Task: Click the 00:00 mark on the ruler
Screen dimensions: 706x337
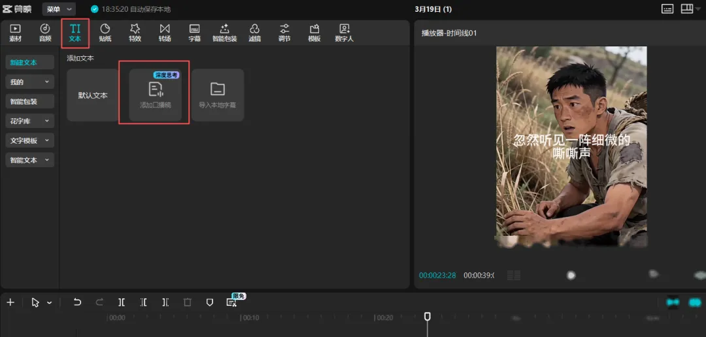Action: (118, 317)
